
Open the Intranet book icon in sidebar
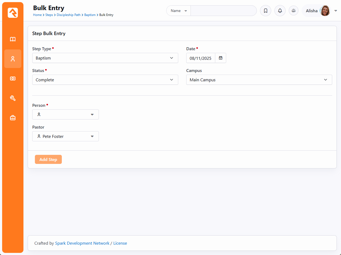(13, 39)
